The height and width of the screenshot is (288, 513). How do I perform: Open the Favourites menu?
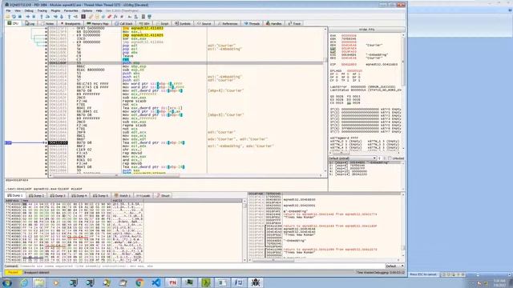point(71,10)
